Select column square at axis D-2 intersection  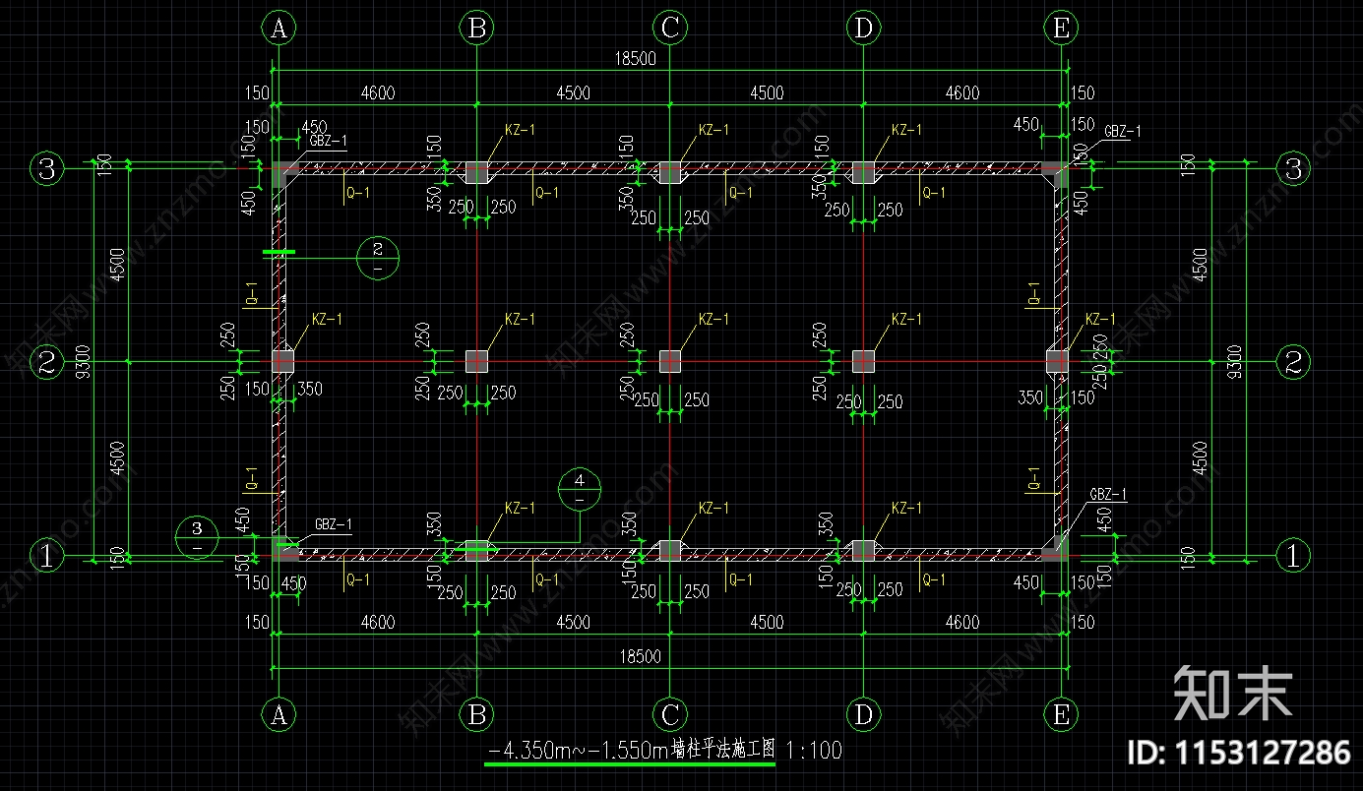863,362
